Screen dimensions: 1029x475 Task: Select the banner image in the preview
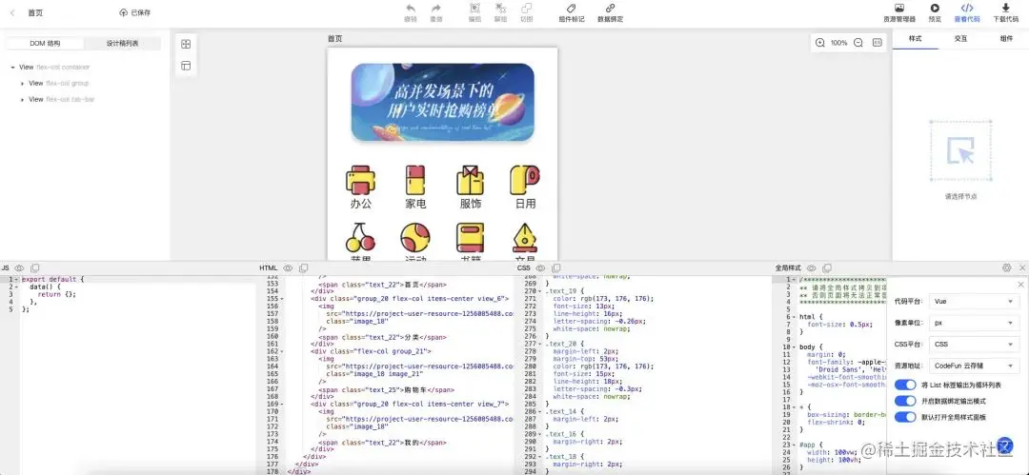pyautogui.click(x=442, y=103)
